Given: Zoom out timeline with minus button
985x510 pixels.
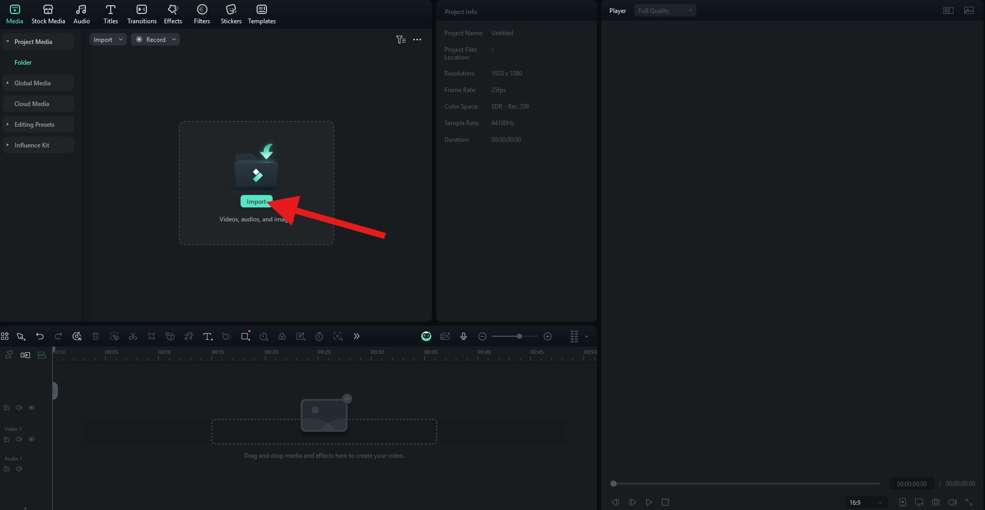Looking at the screenshot, I should 482,336.
